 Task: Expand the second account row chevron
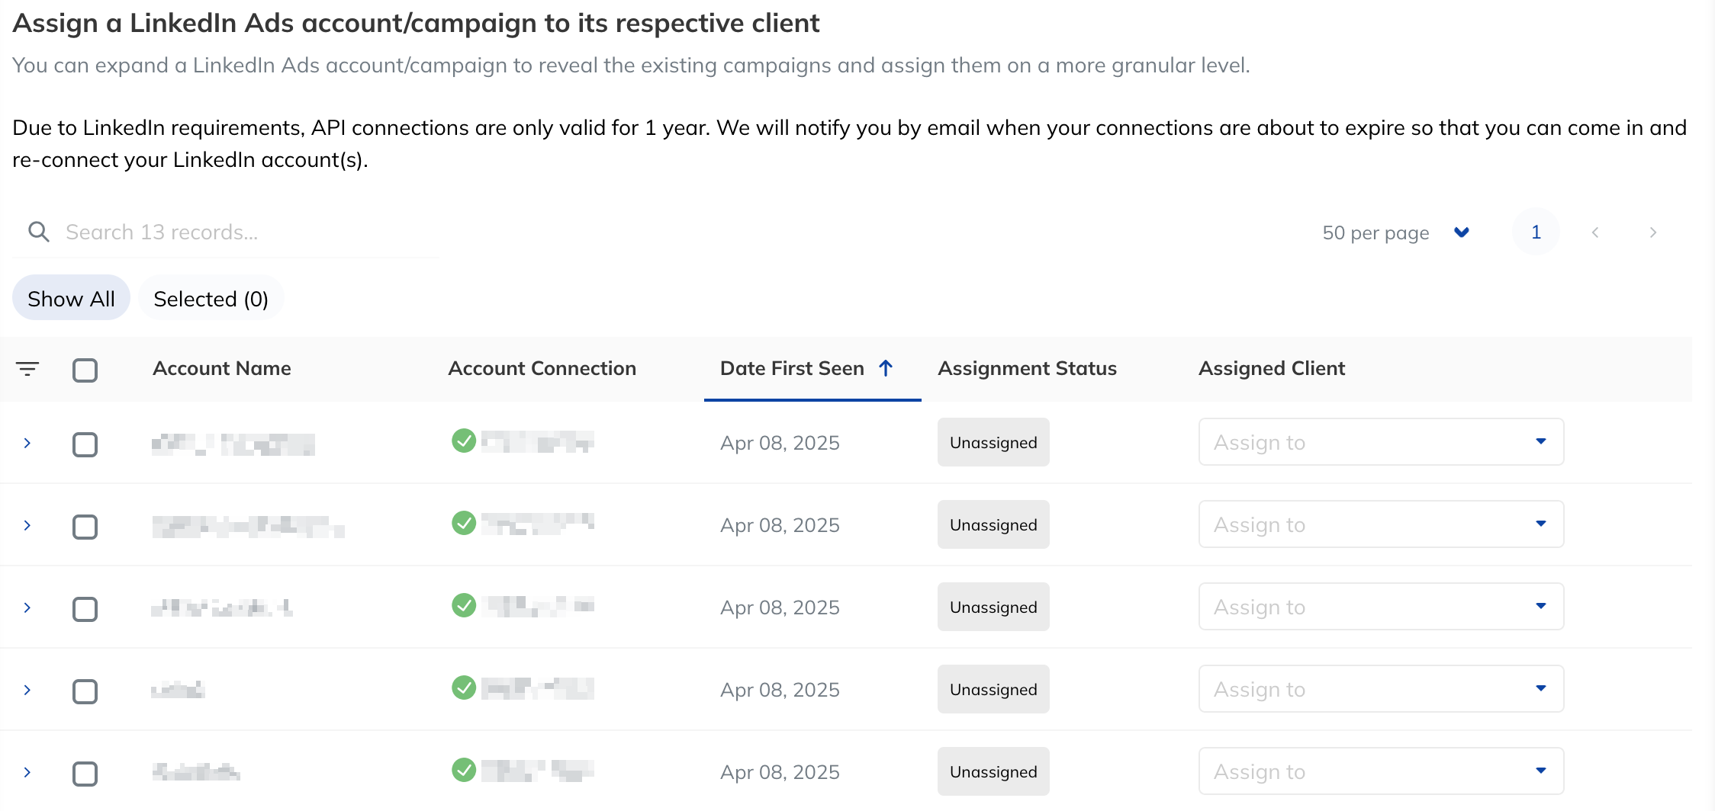point(27,525)
